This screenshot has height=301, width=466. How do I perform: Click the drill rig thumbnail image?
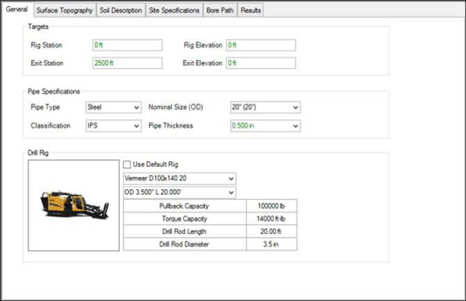[73, 205]
